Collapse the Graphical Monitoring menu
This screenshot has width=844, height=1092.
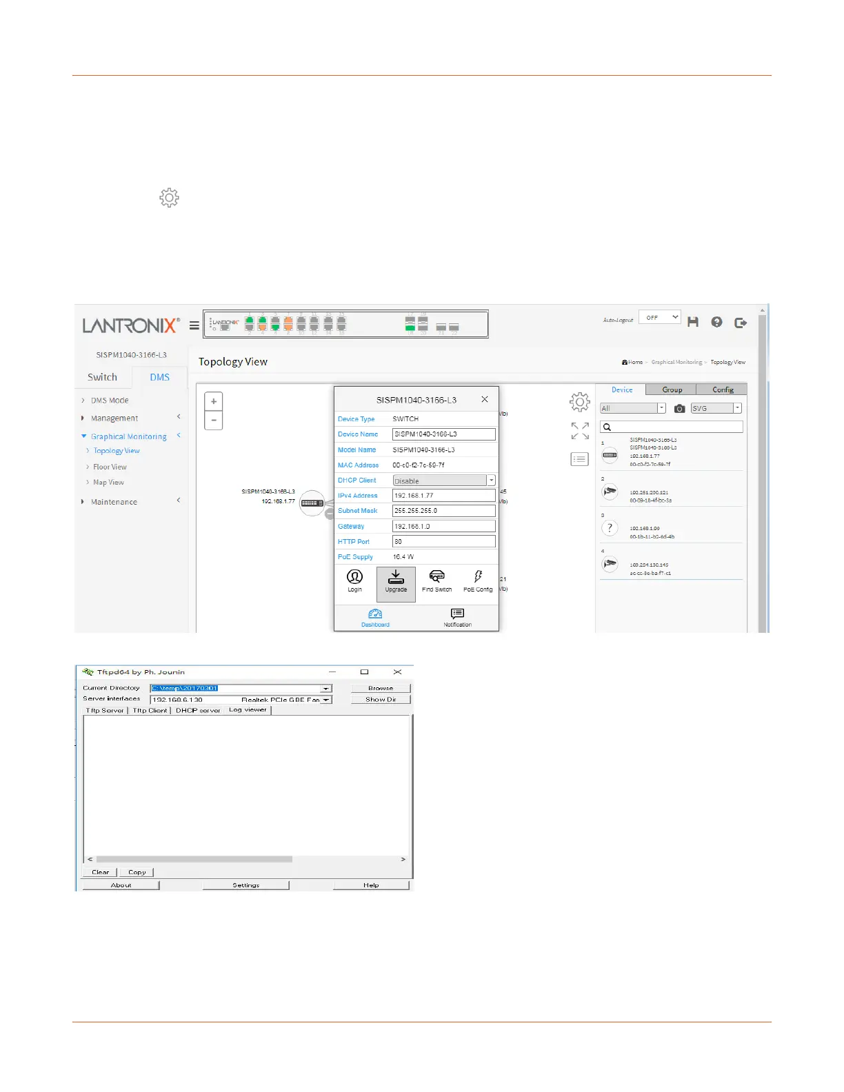click(130, 436)
